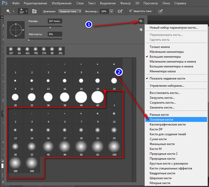Choose Основные кисти from the list
This screenshot has height=187, width=209.
(176, 119)
